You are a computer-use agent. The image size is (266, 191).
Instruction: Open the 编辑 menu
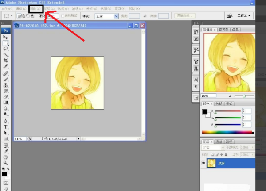[21, 8]
